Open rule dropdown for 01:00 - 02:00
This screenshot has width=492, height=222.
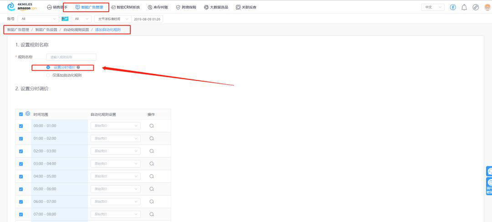(116, 138)
